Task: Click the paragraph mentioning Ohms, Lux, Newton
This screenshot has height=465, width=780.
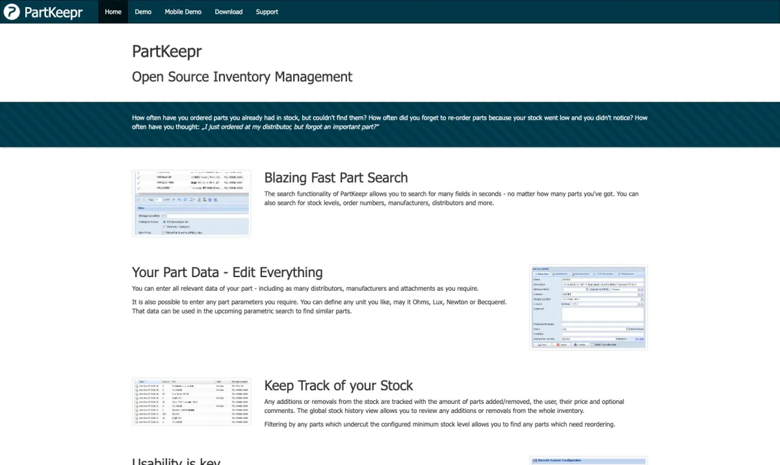Action: (319, 306)
